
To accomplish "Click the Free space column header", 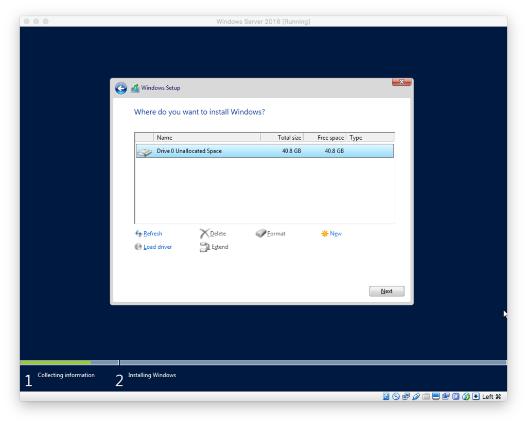I will point(325,138).
